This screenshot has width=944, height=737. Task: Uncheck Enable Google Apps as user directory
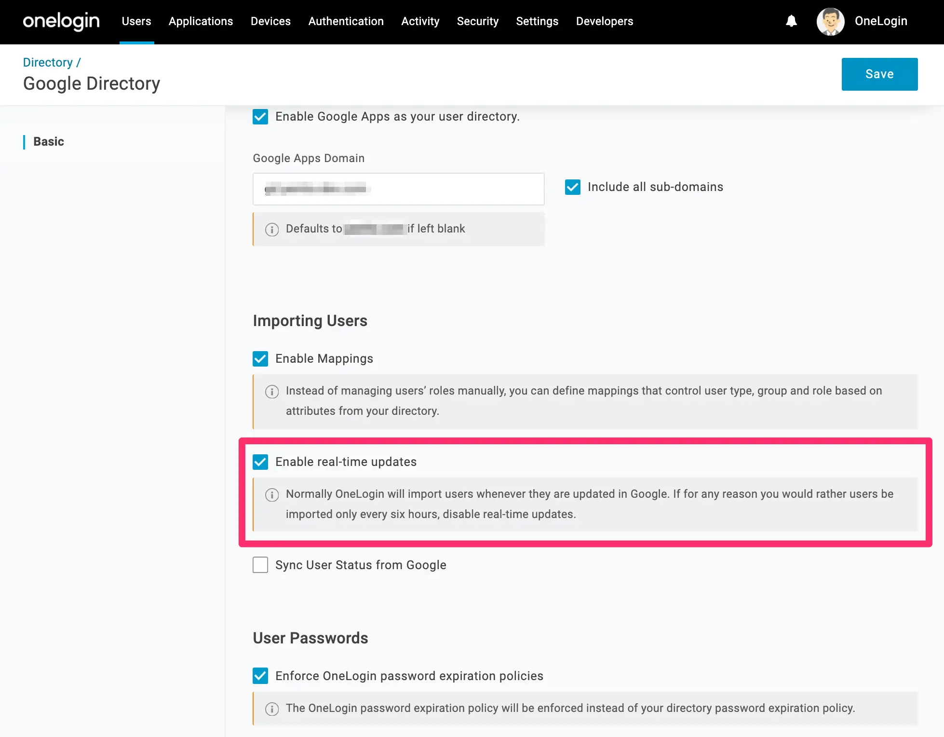(260, 117)
